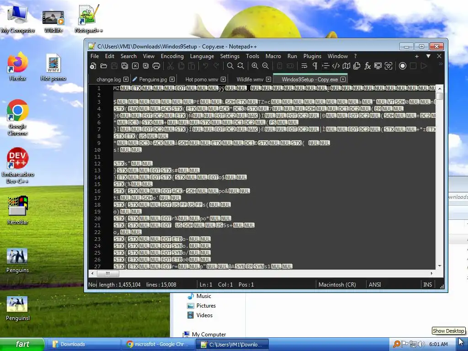Open the Window menu

click(x=338, y=56)
